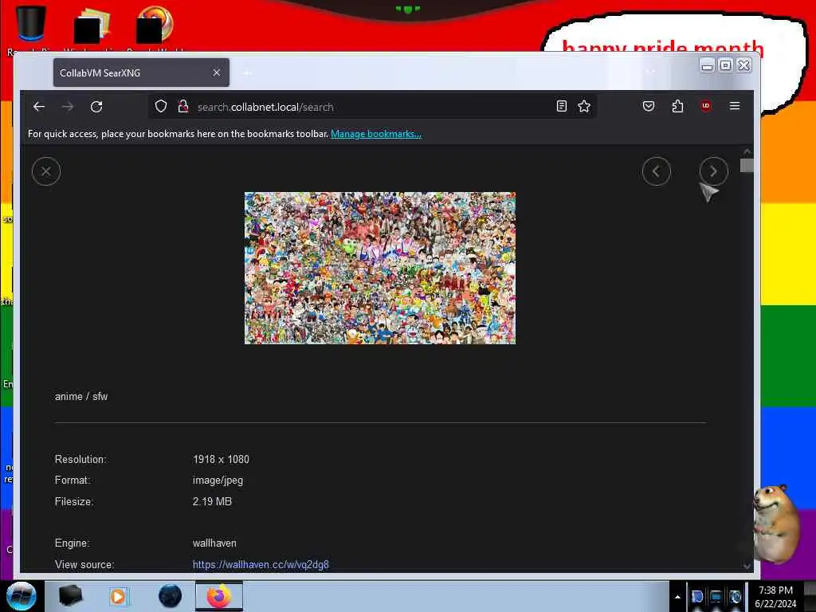Open the uBlock Origin extension icon
The image size is (816, 612).
pos(706,106)
